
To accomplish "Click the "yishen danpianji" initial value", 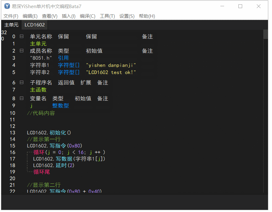I will (111, 65).
